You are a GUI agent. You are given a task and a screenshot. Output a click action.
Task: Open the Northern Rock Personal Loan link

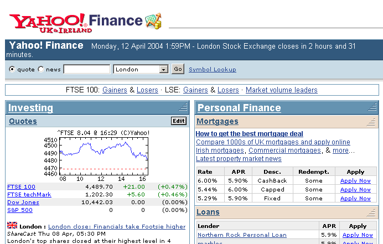pos(242,235)
